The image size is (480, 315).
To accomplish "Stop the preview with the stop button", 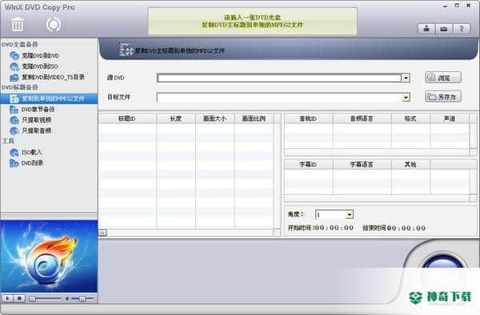I will point(19,298).
